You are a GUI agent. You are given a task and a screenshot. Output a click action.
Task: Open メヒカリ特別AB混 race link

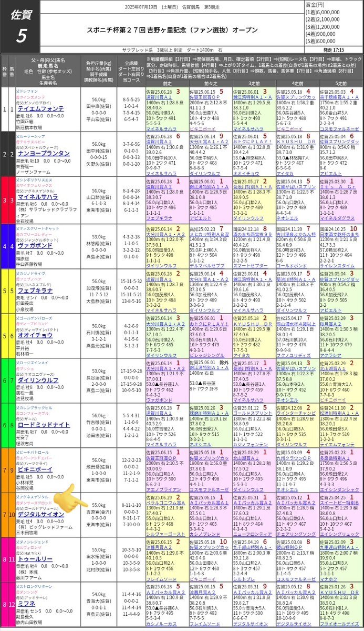209,234
